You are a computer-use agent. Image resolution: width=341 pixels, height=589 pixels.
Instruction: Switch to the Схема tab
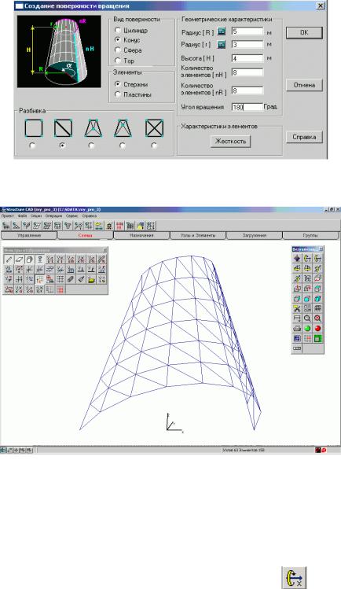pyautogui.click(x=85, y=235)
